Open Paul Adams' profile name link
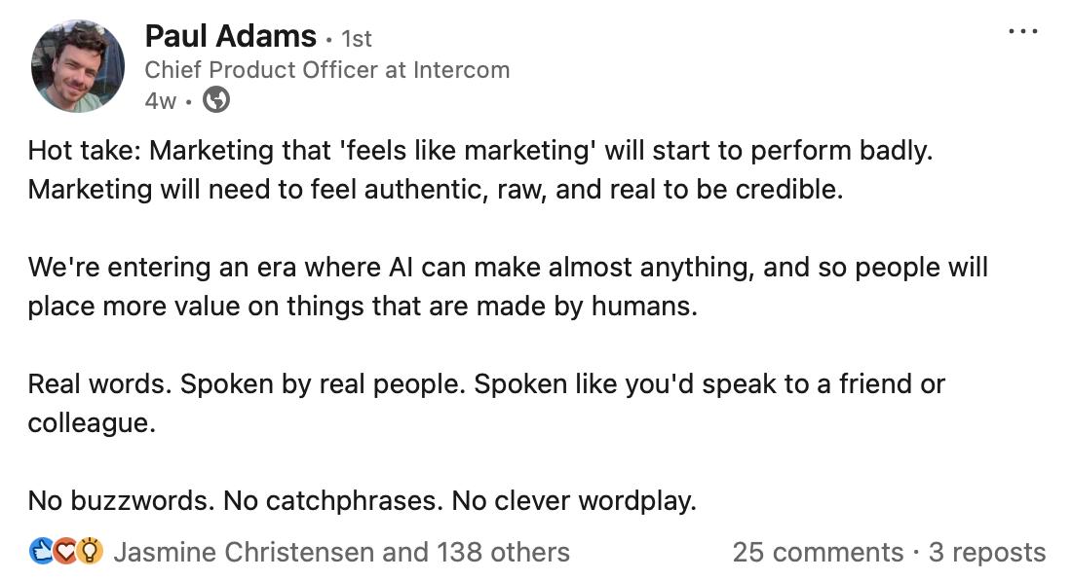 pos(230,36)
